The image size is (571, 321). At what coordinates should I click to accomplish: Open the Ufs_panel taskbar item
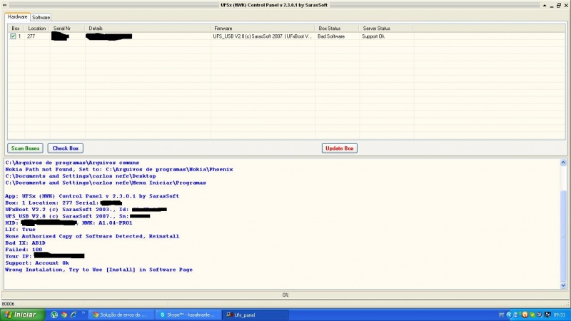click(x=255, y=315)
